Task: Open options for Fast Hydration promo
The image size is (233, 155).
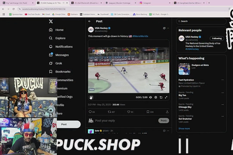Action: pyautogui.click(x=223, y=80)
